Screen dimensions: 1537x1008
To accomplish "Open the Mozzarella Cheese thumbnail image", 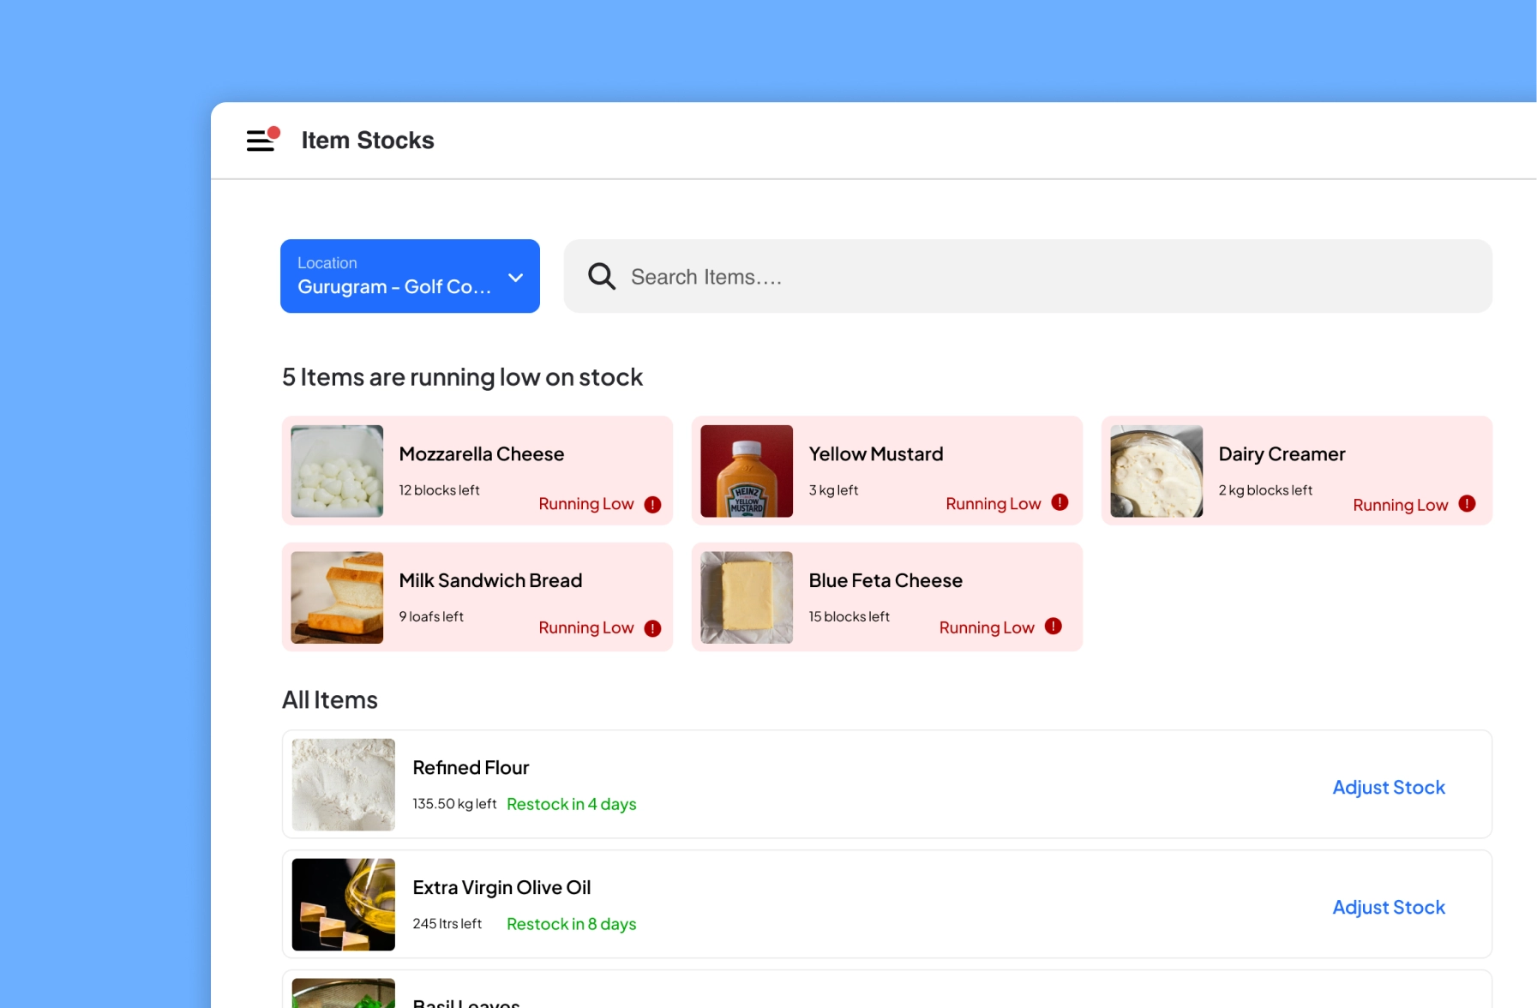I will (x=337, y=471).
